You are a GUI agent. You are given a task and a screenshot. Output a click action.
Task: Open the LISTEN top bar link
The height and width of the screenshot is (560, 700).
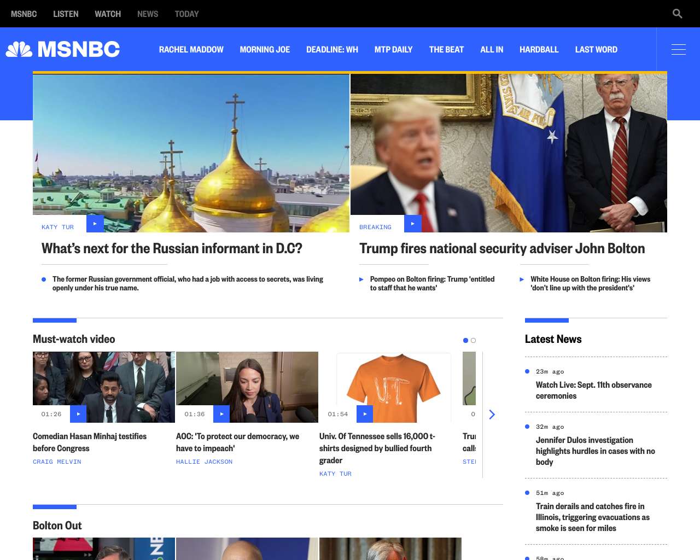pyautogui.click(x=66, y=14)
